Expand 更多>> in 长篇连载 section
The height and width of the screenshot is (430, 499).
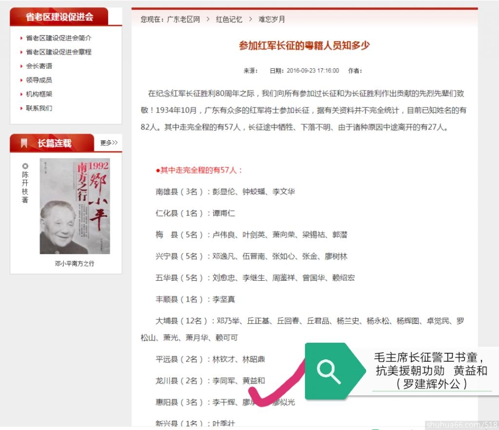click(109, 143)
